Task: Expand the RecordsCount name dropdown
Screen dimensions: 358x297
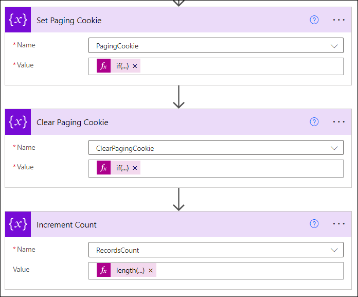Action: coord(334,250)
